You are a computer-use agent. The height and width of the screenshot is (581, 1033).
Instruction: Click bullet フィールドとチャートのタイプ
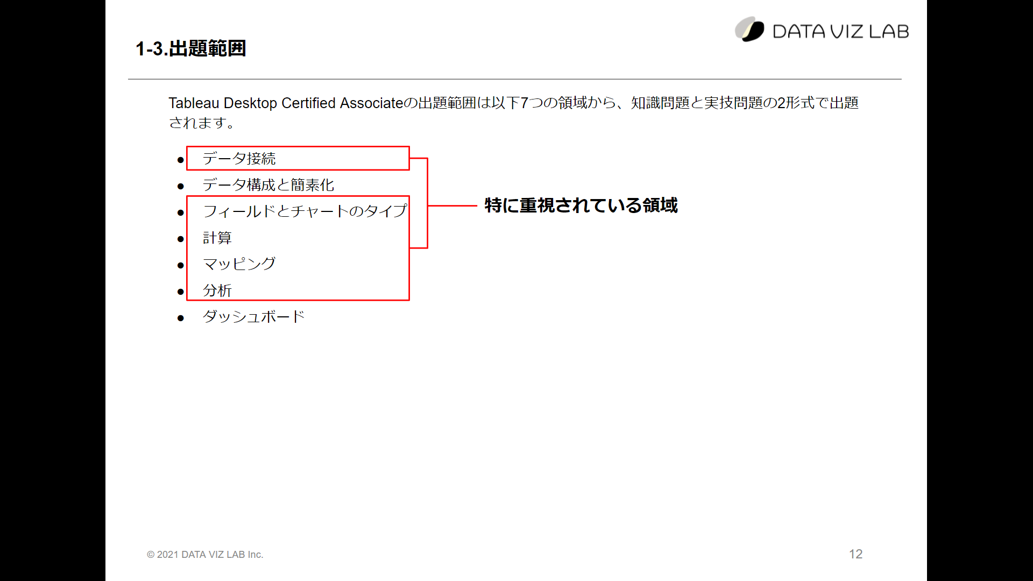[x=305, y=211]
